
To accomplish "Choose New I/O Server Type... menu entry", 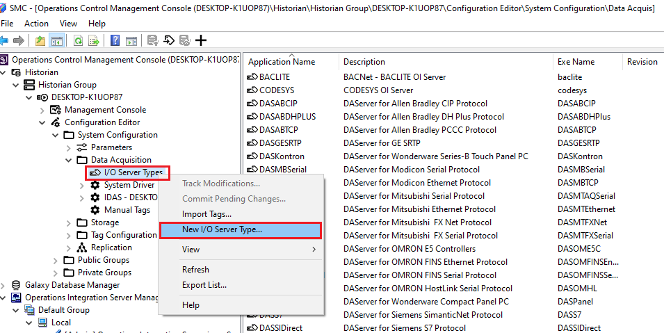I will click(241, 229).
